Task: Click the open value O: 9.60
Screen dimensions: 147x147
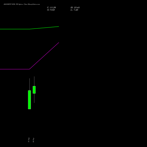Action: coord(51,10)
